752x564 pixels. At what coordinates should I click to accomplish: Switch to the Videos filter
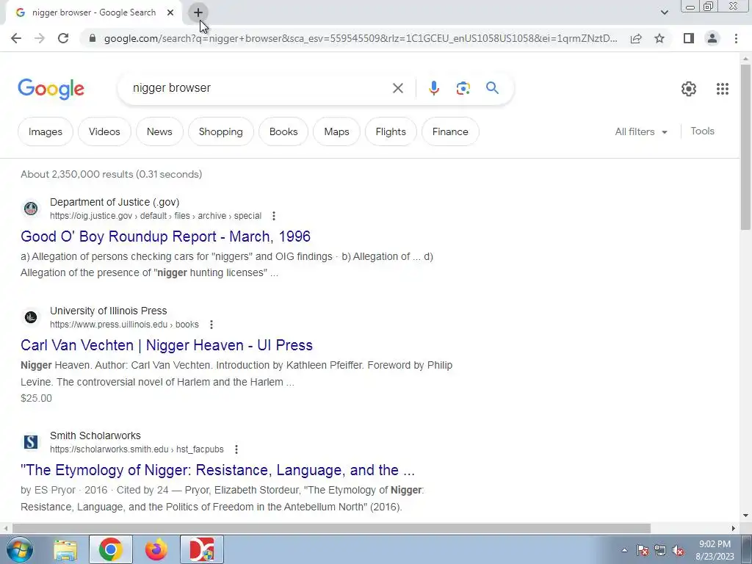(x=104, y=131)
